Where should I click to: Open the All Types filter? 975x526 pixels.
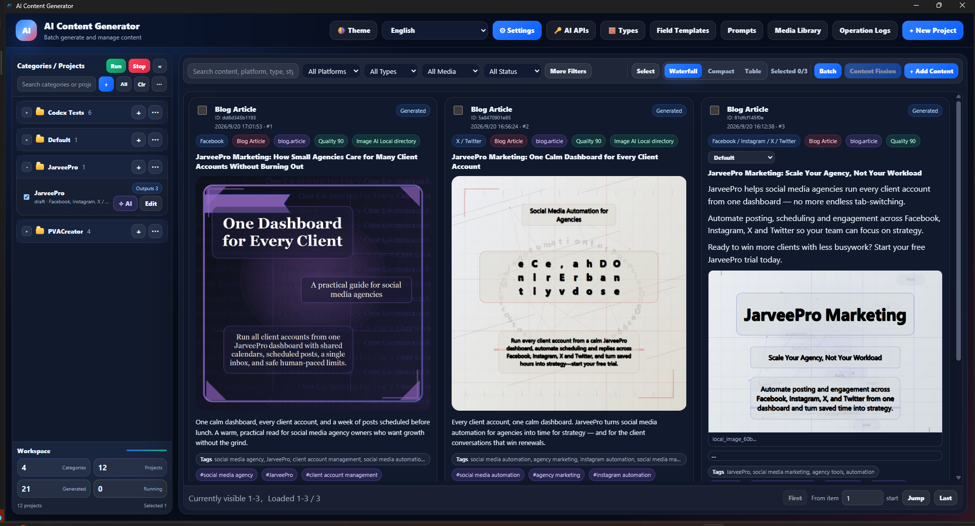coord(392,71)
